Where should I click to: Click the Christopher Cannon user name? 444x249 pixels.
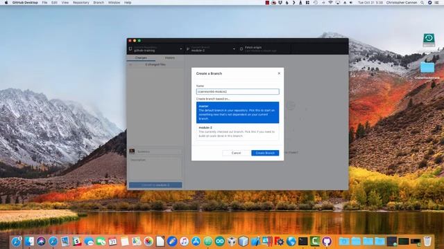tap(402, 3)
